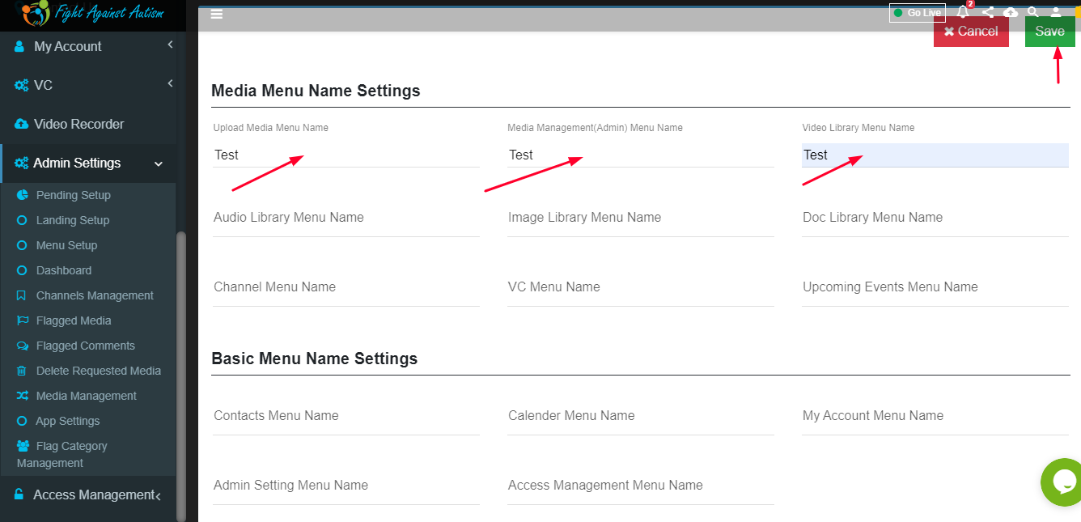
Task: Click the Delete Requested Media trash icon
Action: (22, 371)
